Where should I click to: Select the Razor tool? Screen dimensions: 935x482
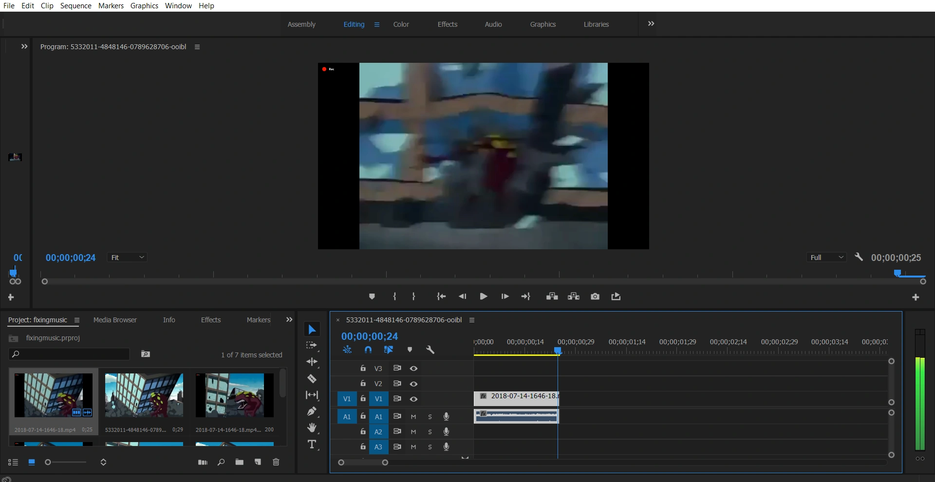coord(312,379)
